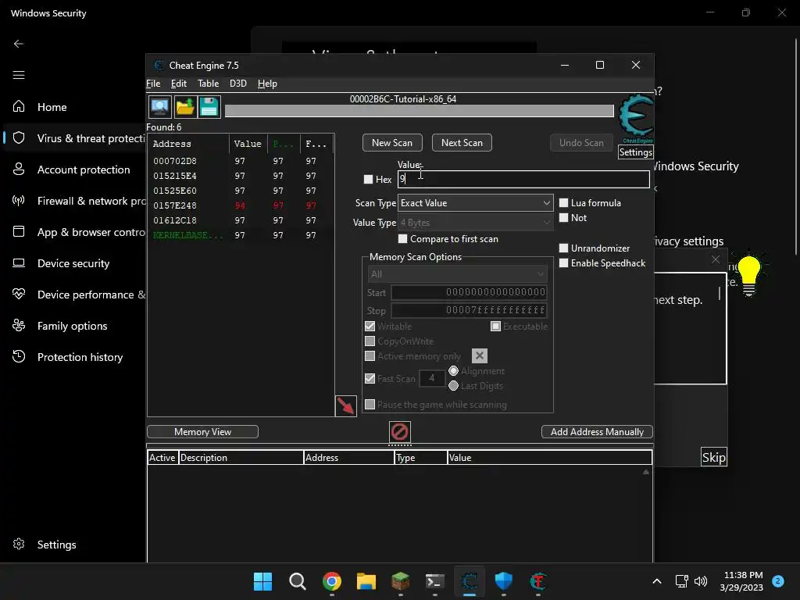Image resolution: width=800 pixels, height=600 pixels.
Task: Toggle the Hex checkbox
Action: pyautogui.click(x=369, y=179)
